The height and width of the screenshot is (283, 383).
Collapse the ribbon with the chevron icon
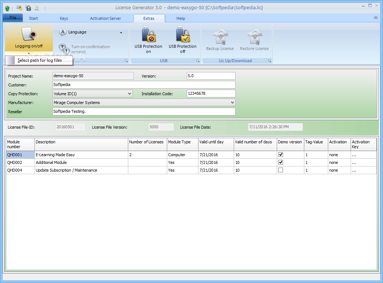coord(376,18)
